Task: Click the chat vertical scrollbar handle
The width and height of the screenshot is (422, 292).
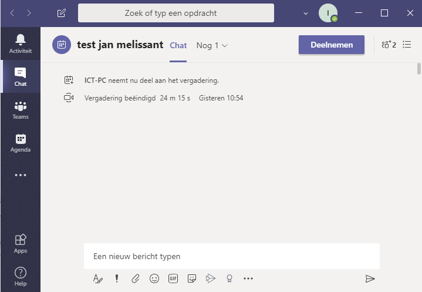Action: coord(418,68)
